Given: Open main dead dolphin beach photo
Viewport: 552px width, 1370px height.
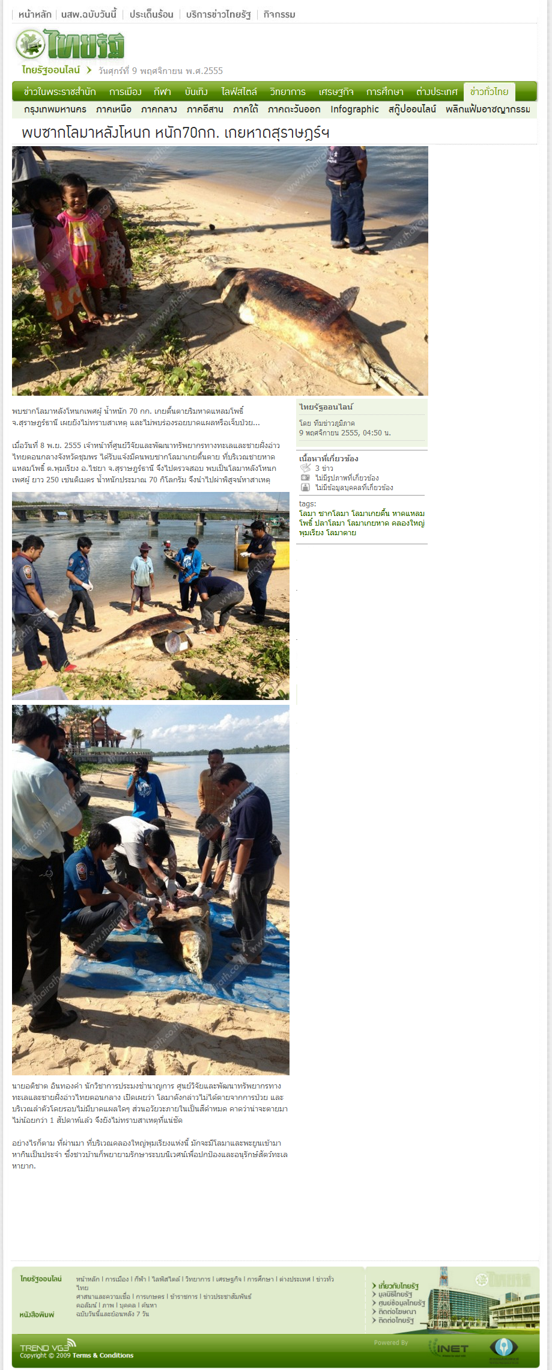Looking at the screenshot, I should coord(220,271).
